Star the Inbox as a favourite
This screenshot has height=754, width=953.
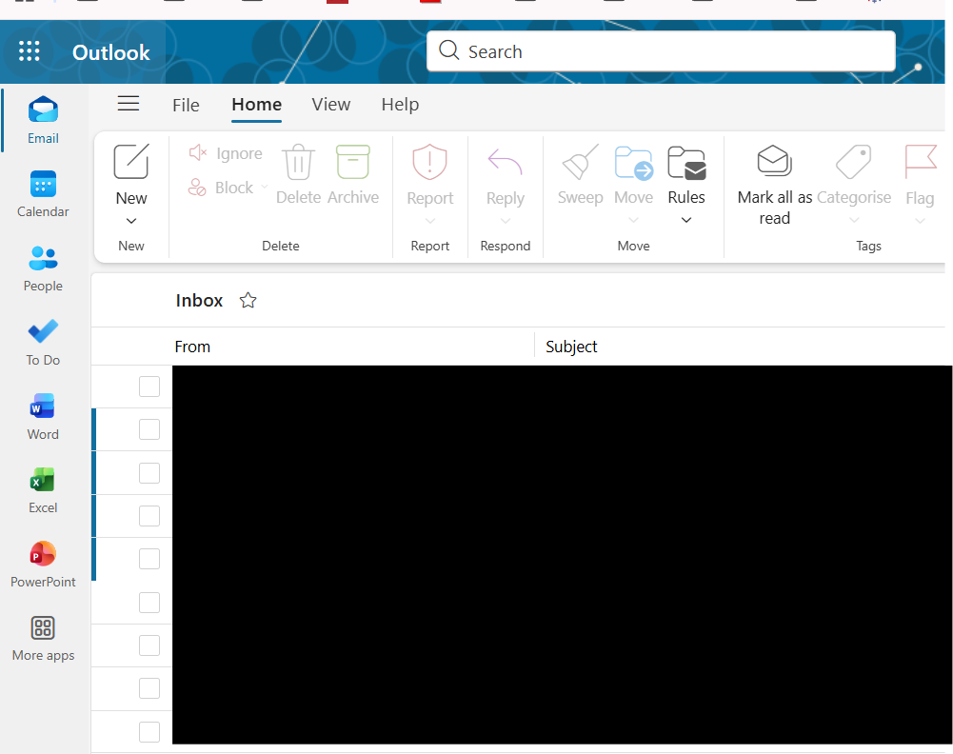(248, 300)
